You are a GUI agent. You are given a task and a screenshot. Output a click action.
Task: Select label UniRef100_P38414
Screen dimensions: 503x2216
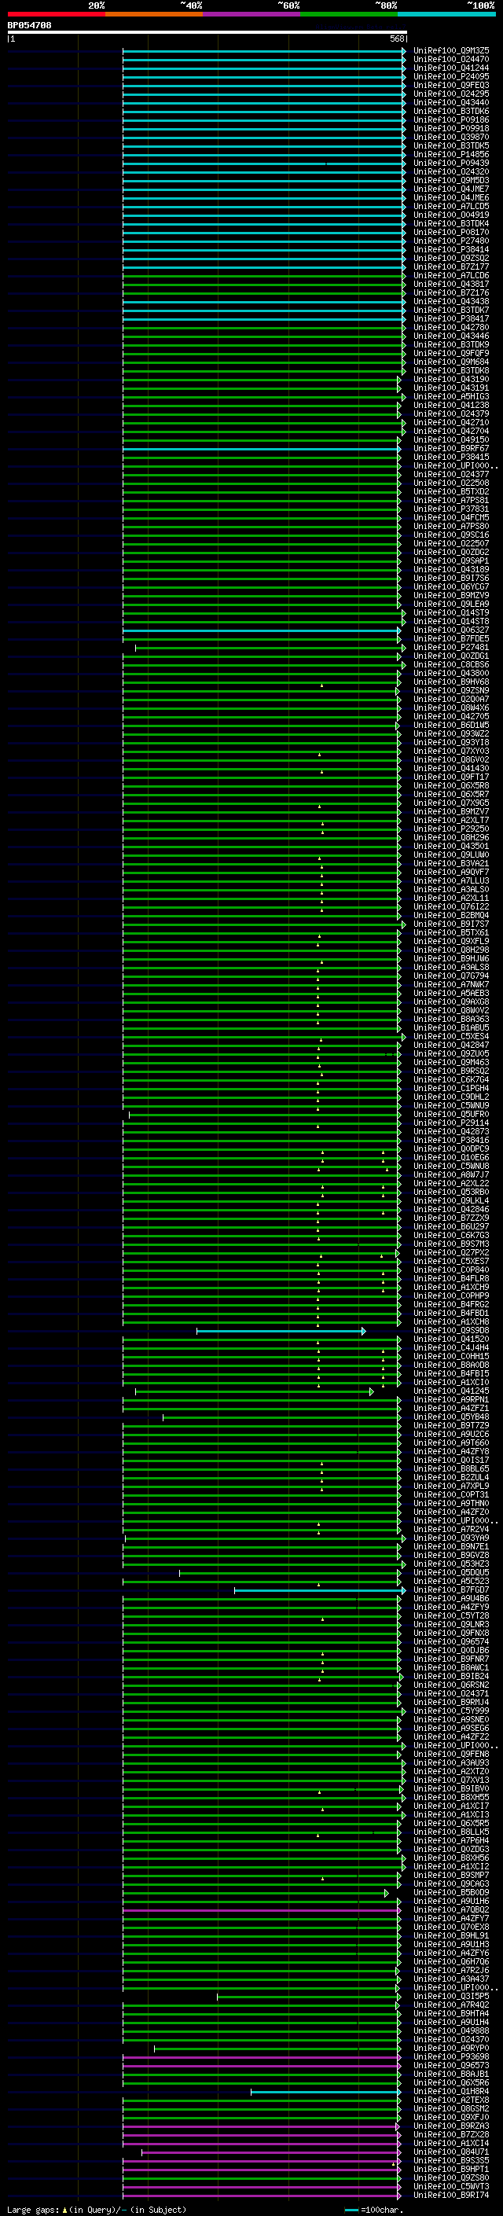tap(451, 249)
